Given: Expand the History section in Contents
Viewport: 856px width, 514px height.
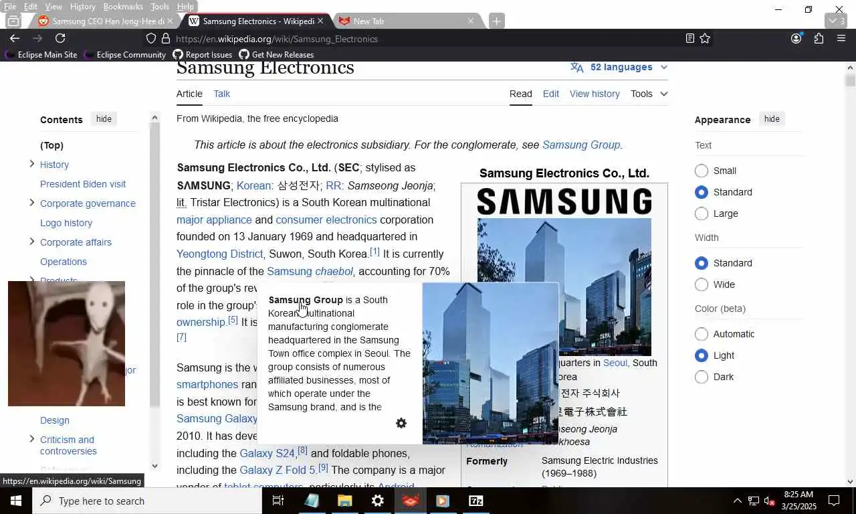Looking at the screenshot, I should 31,164.
